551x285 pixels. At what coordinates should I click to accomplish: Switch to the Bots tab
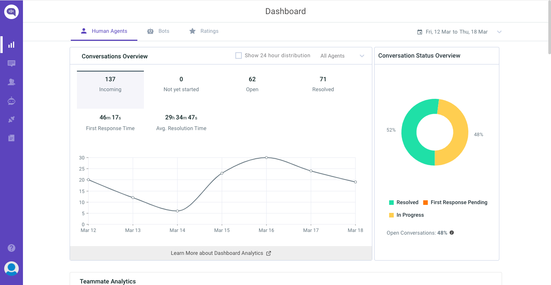pos(158,31)
